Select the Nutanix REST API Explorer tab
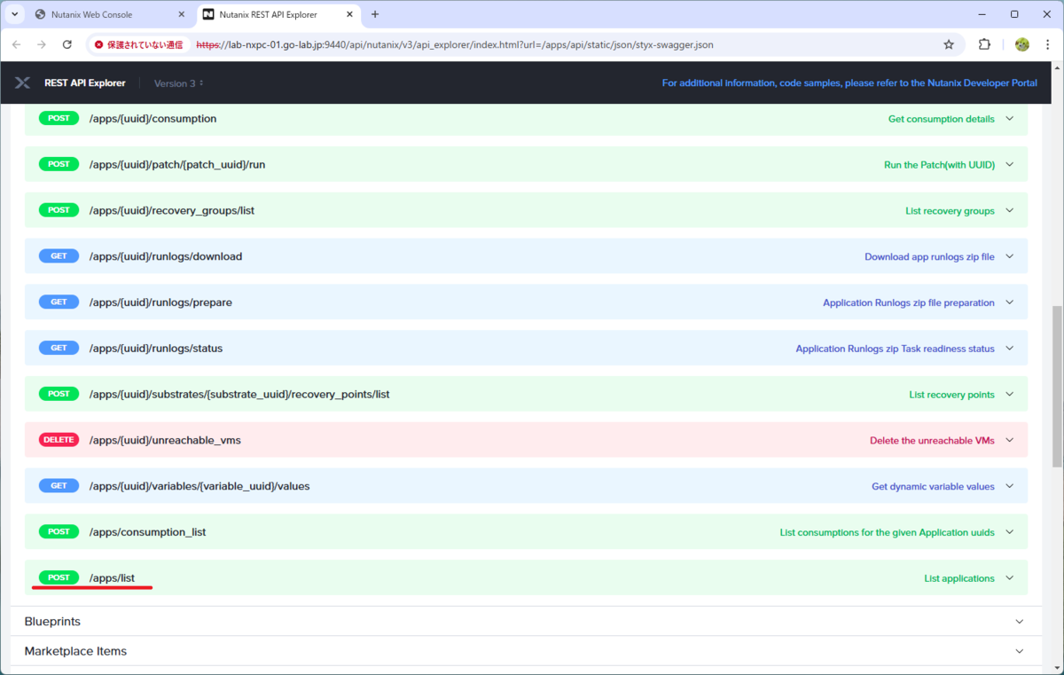This screenshot has height=675, width=1064. (278, 14)
